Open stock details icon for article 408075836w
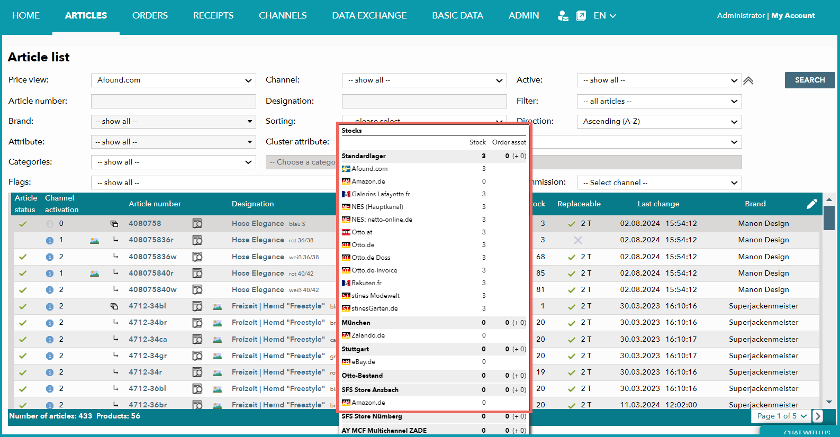The image size is (840, 437). 197,257
